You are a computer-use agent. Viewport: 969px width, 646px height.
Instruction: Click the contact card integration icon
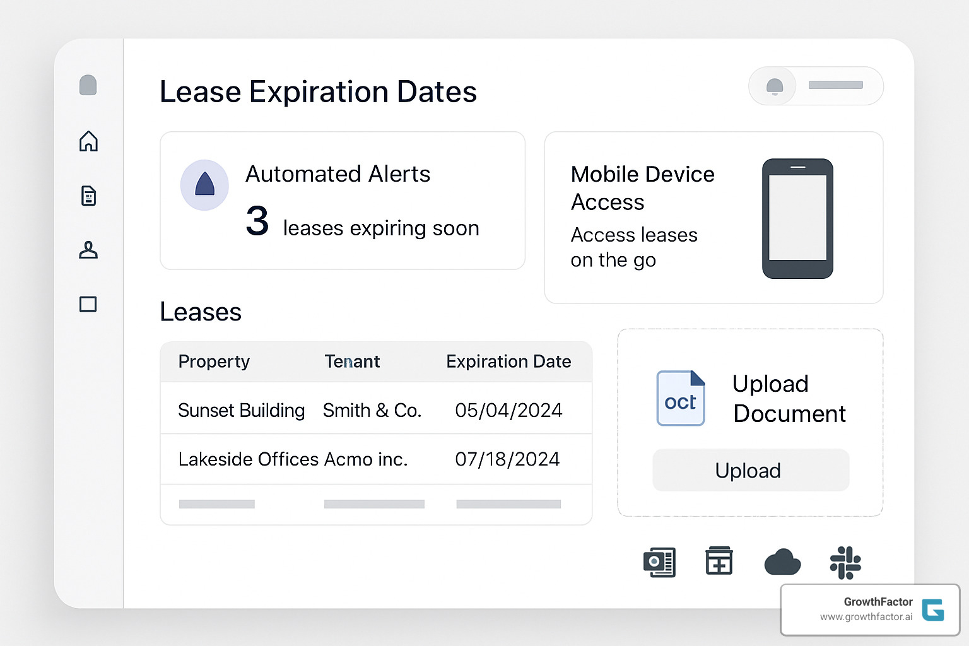[x=659, y=562]
